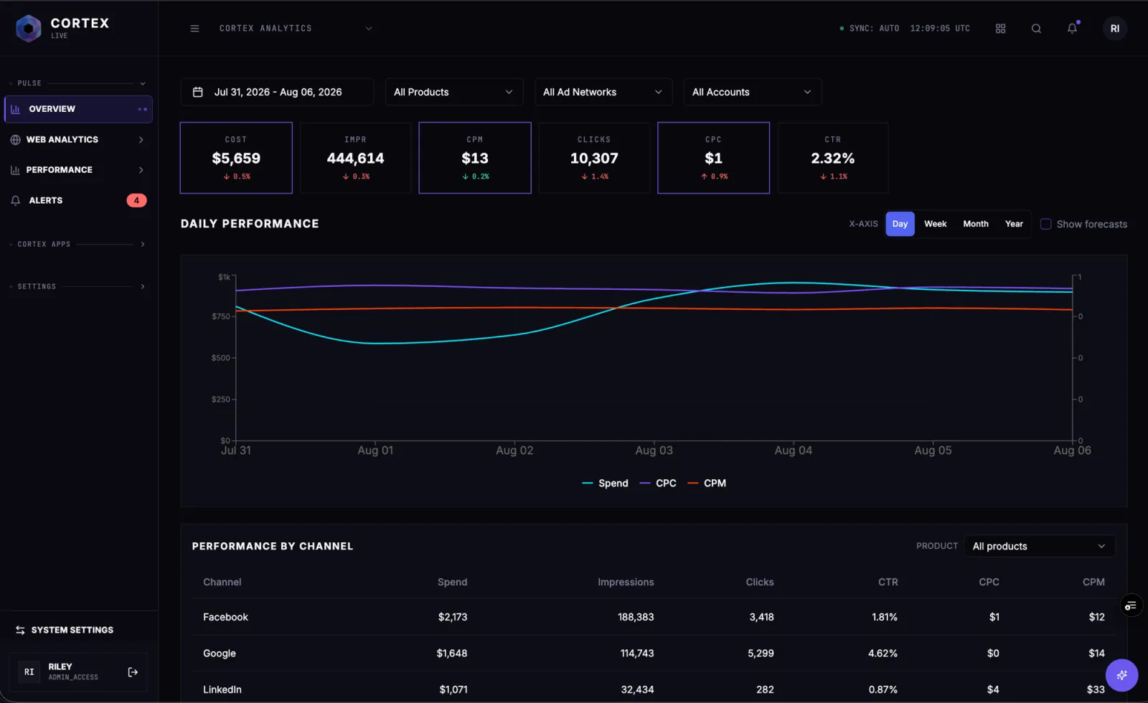Enable the Show forecasts checkbox
1148x703 pixels.
pyautogui.click(x=1046, y=224)
